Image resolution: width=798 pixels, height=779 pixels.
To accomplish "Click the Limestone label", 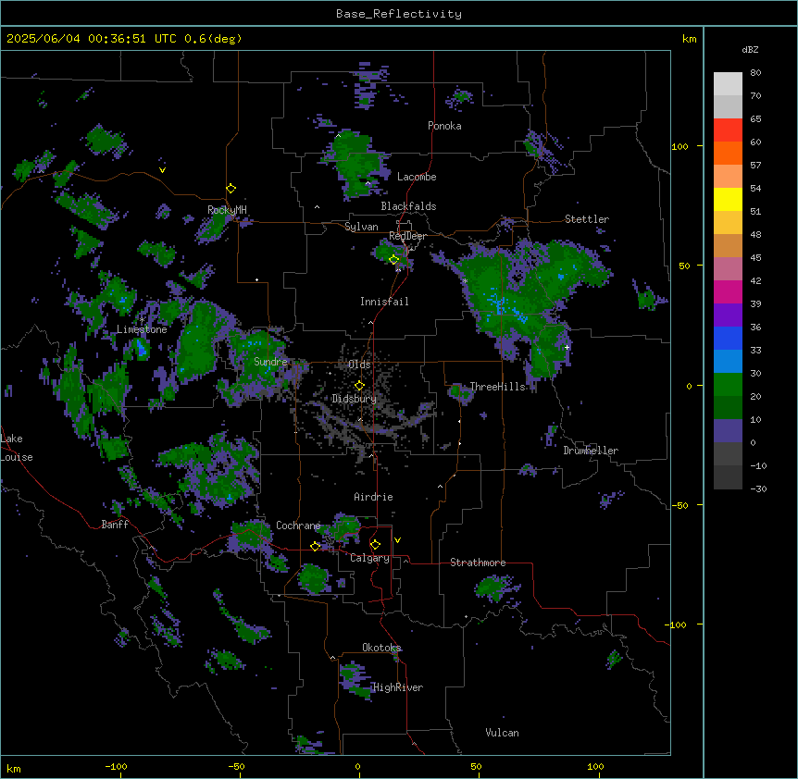I will tap(142, 329).
